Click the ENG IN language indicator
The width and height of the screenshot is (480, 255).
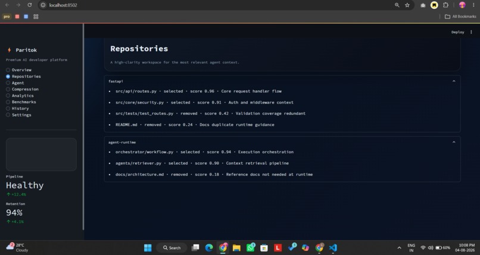point(411,248)
